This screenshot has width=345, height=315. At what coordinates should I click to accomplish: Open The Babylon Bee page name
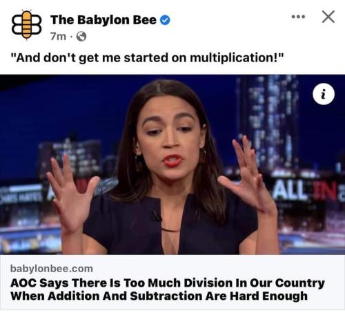(103, 20)
